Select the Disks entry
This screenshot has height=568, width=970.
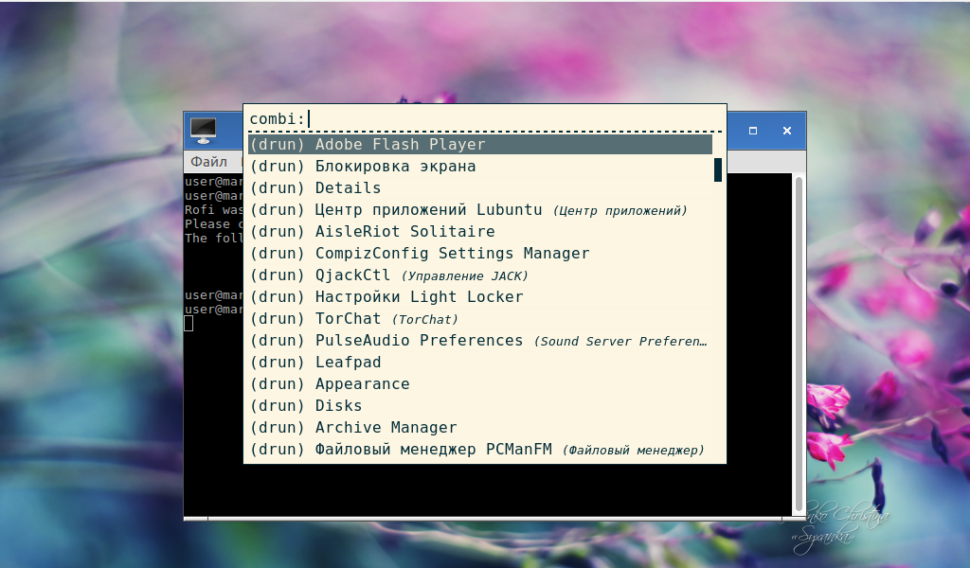(480, 405)
